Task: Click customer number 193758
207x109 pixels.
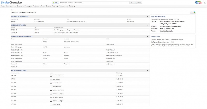Action: 13,76
